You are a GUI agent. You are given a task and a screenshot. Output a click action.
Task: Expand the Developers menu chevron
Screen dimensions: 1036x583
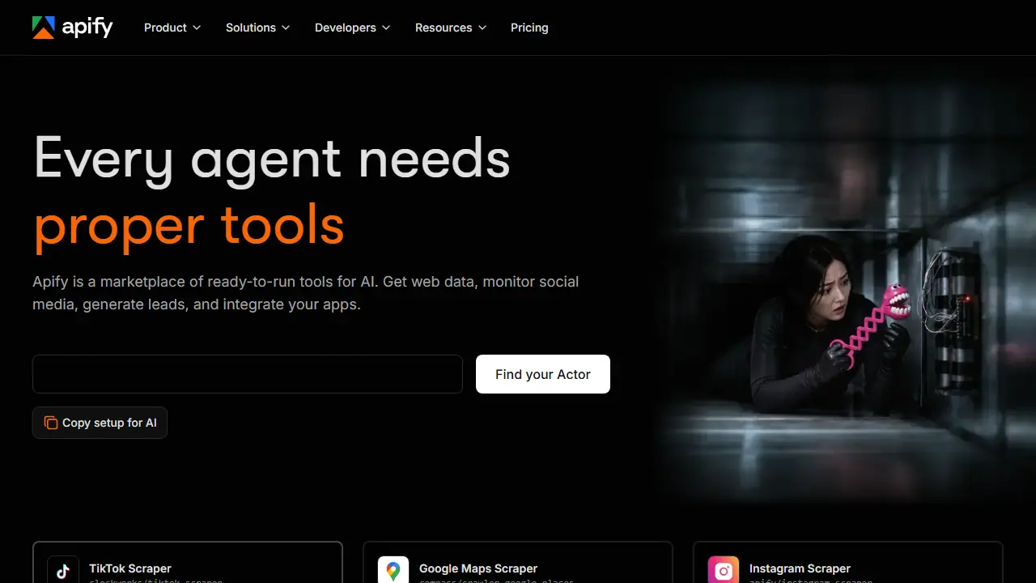[385, 28]
